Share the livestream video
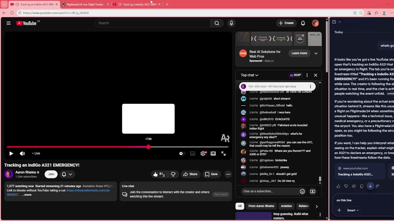This screenshot has height=221, width=394. [190, 174]
